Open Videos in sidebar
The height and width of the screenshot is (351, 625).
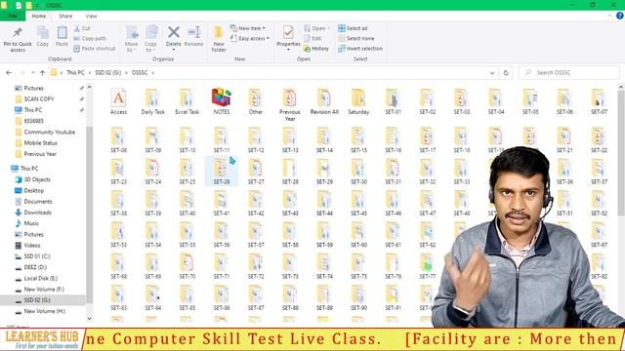point(32,246)
